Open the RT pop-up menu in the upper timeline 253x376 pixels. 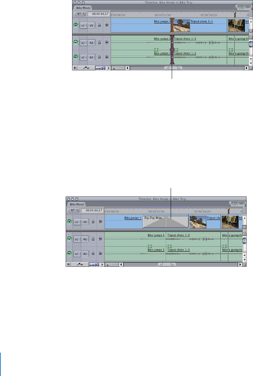coord(79,14)
